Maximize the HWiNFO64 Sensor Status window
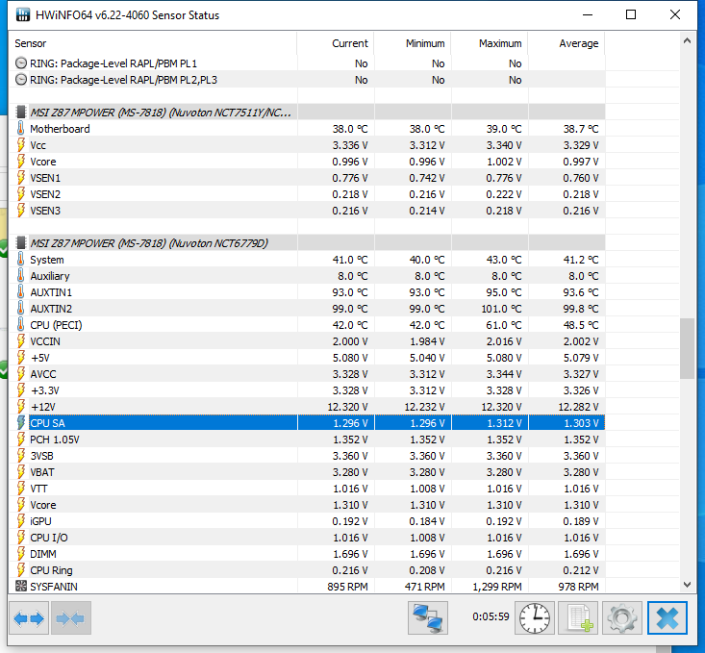 pyautogui.click(x=631, y=14)
